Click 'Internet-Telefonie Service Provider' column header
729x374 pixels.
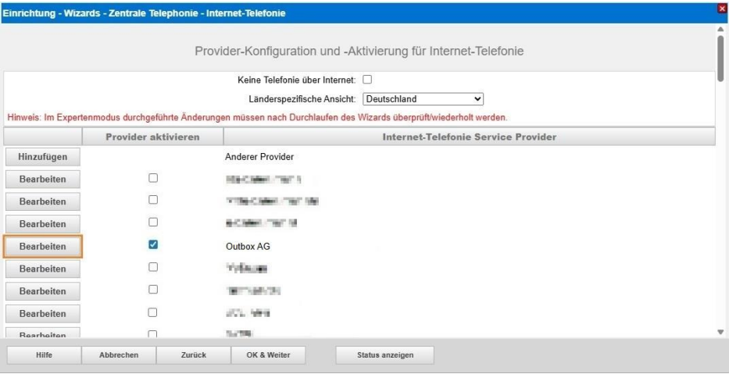pos(469,137)
